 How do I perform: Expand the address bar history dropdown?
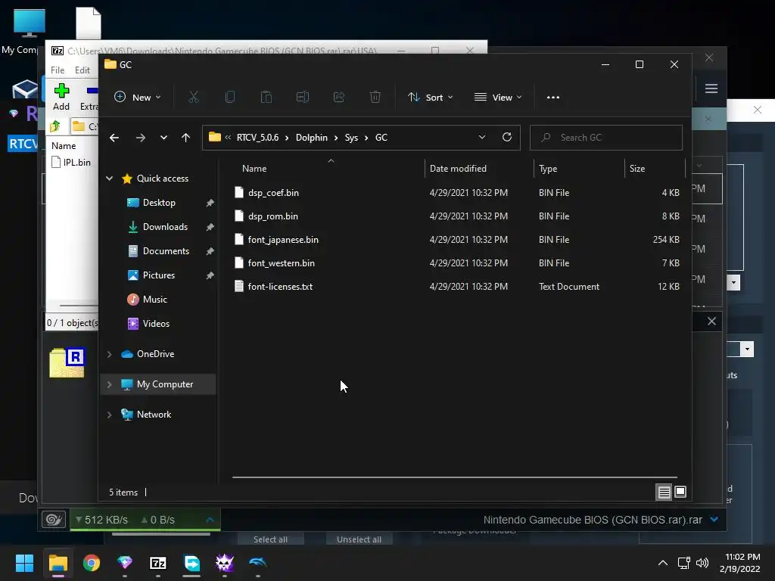482,138
